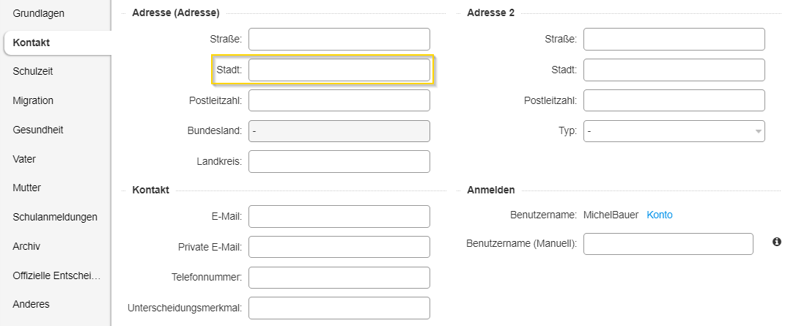Image resolution: width=785 pixels, height=326 pixels.
Task: Open the Migration section
Action: tap(33, 100)
